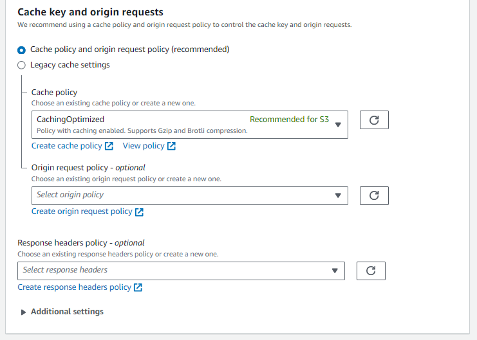Open the View policy link

[x=144, y=146]
